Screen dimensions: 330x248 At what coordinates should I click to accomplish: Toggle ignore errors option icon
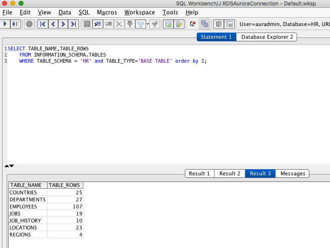pyautogui.click(x=193, y=24)
